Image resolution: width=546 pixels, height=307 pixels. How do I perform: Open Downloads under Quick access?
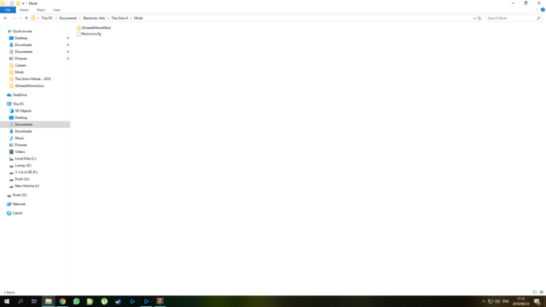click(x=23, y=44)
